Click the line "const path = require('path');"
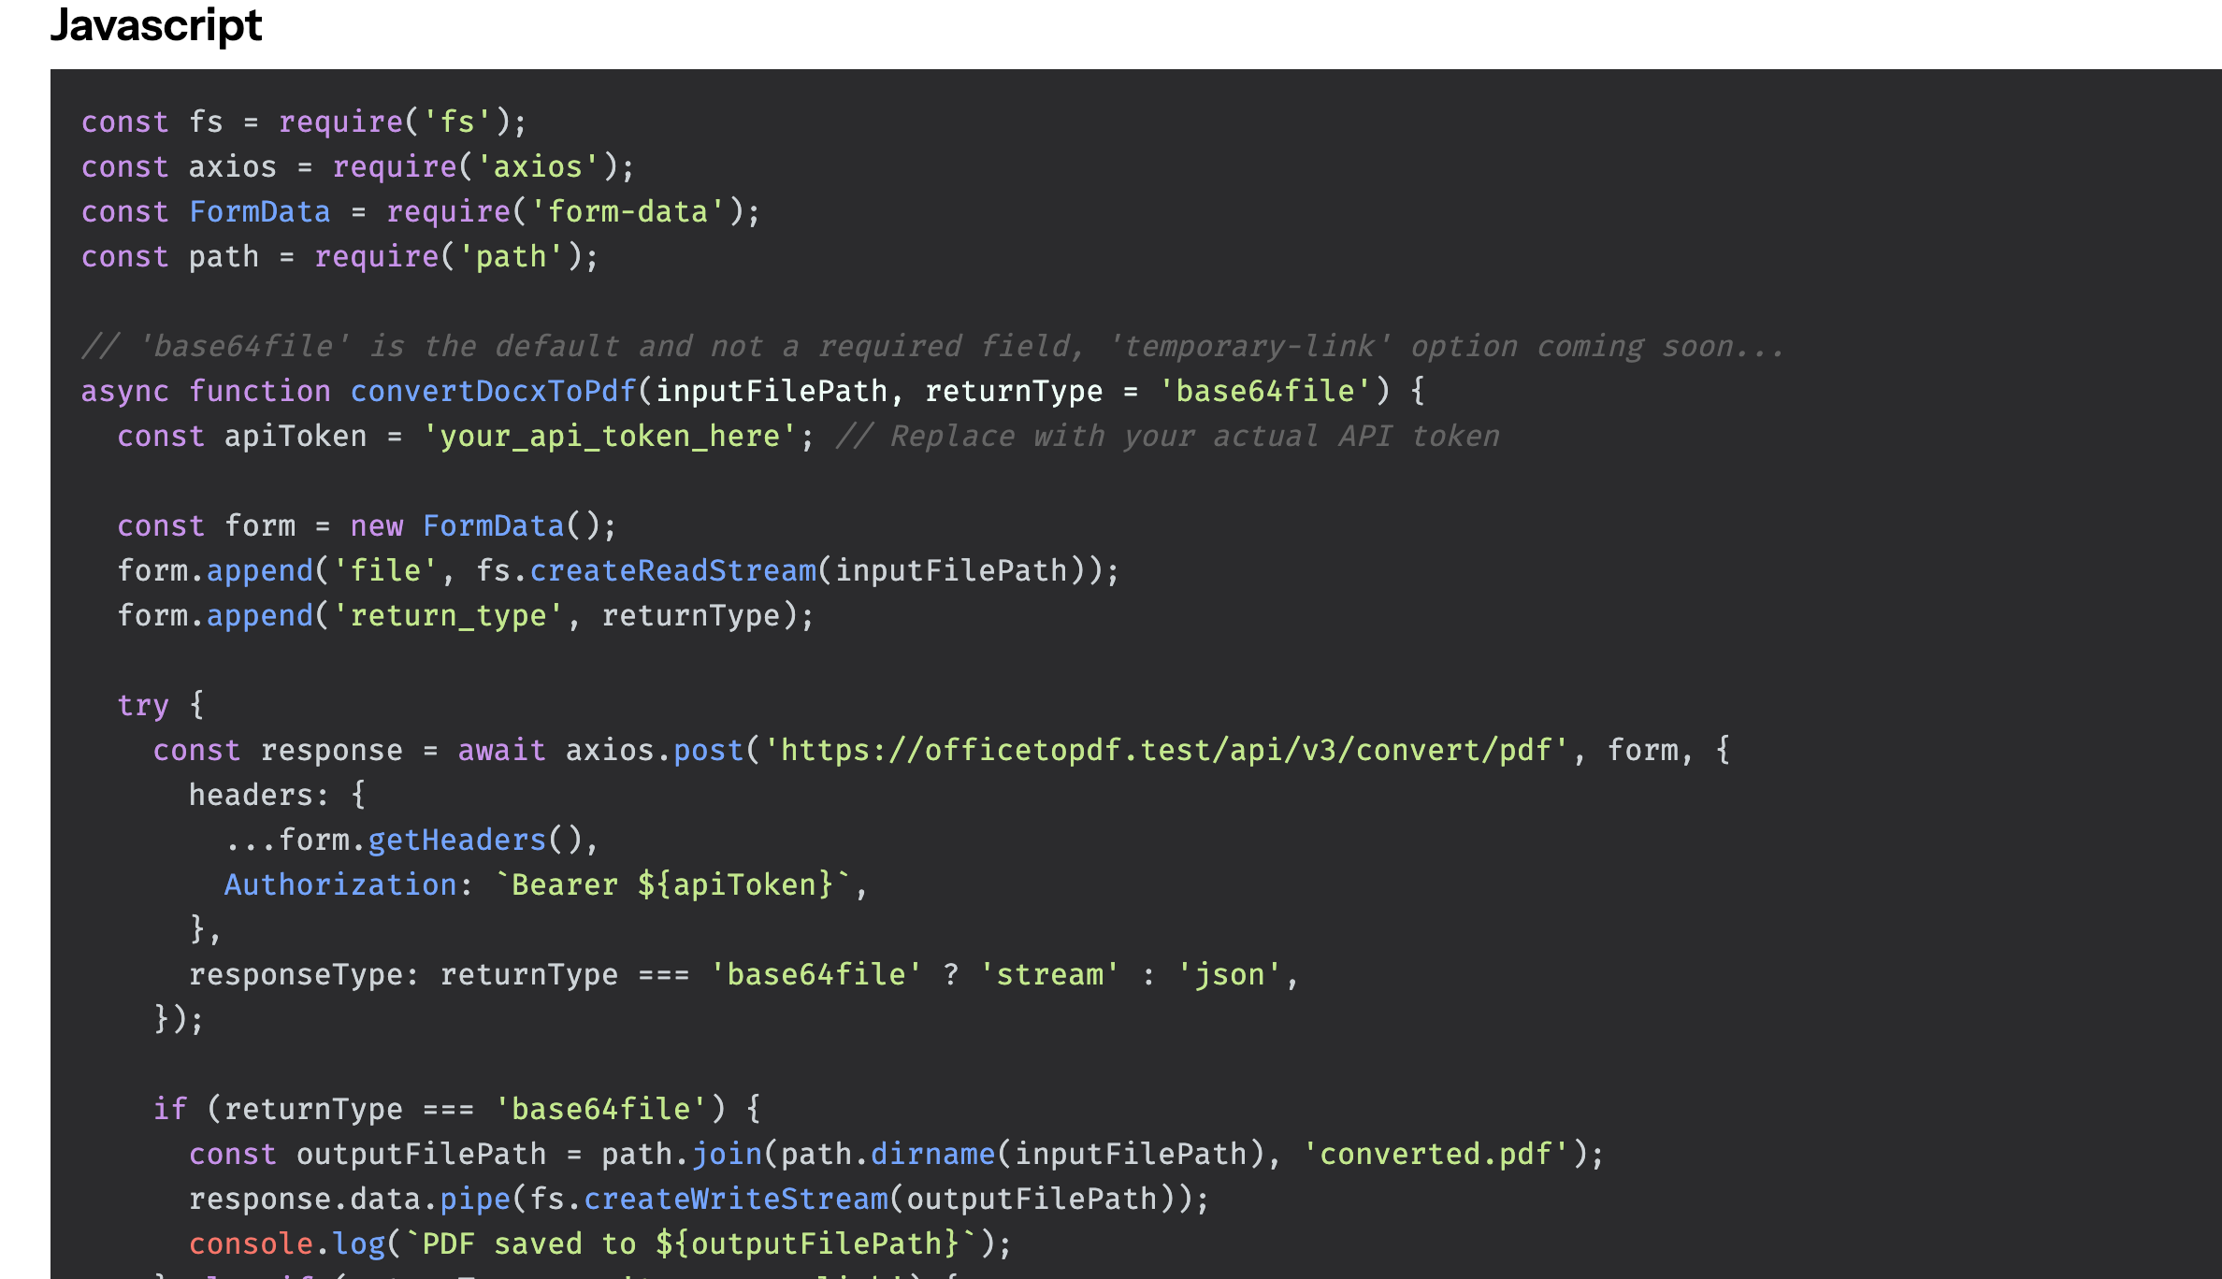This screenshot has height=1279, width=2222. pyautogui.click(x=339, y=257)
